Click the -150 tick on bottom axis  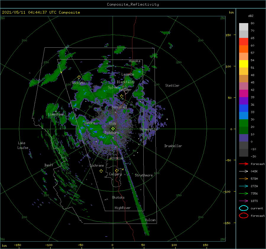pyautogui.click(x=17, y=245)
